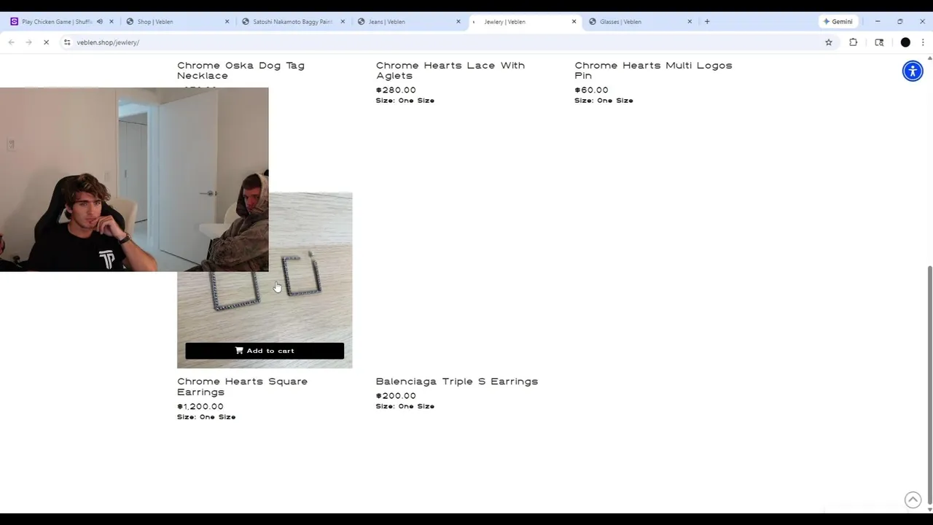The image size is (933, 525).
Task: Open Balenciaga Triple S Earrings link
Action: pos(456,381)
